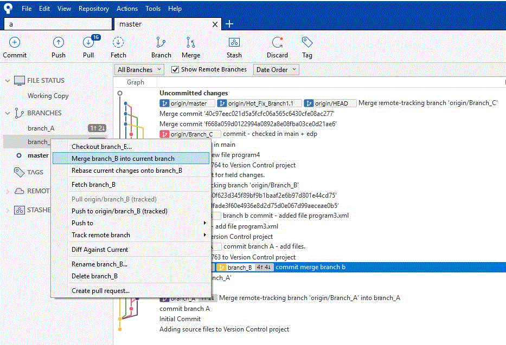Select master branch in sidebar
The height and width of the screenshot is (345, 506).
[x=38, y=155]
